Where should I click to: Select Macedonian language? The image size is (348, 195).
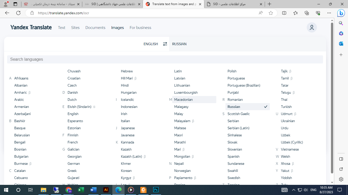[194, 100]
